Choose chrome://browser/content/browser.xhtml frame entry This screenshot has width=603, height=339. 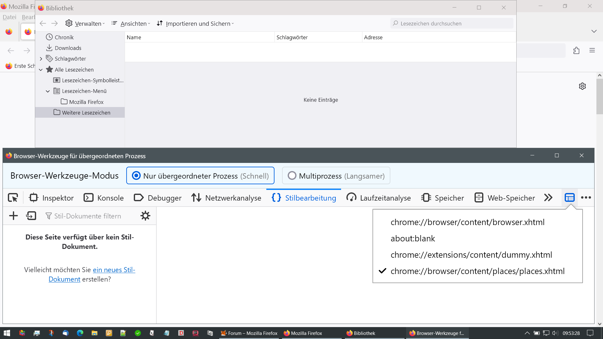pyautogui.click(x=467, y=222)
